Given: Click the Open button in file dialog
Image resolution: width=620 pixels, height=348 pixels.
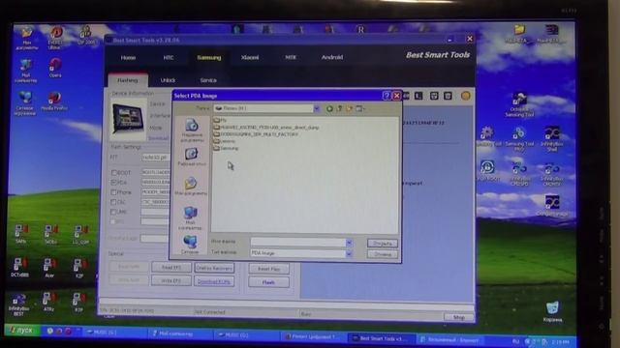Looking at the screenshot, I should [x=383, y=244].
